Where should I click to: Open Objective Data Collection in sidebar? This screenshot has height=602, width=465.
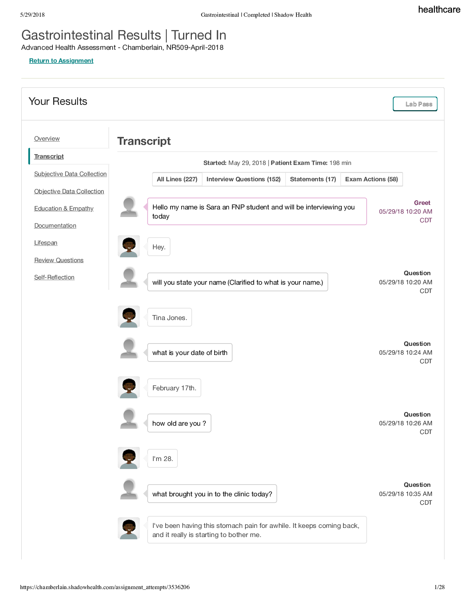[x=69, y=192]
